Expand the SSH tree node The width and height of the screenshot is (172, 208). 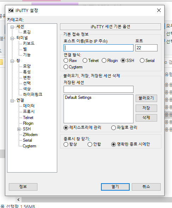pyautogui.click(x=19, y=129)
